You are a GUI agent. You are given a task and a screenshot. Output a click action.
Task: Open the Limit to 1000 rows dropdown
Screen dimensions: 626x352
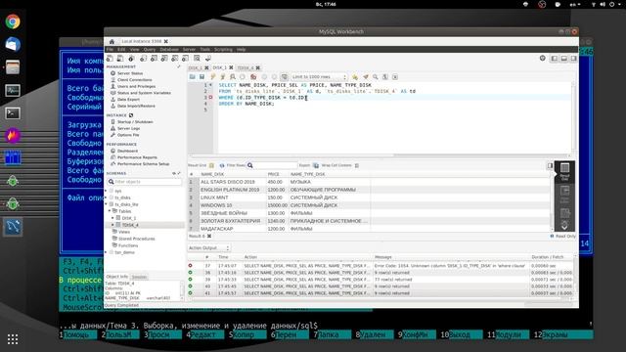point(319,77)
